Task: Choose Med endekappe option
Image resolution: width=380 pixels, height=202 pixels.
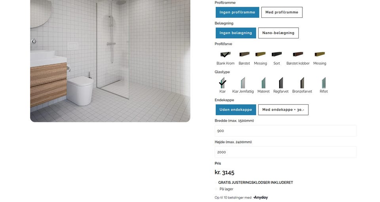Action: click(283, 110)
